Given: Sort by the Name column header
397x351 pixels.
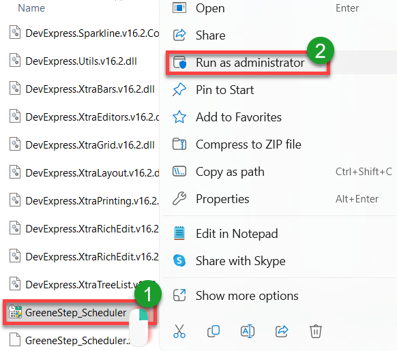Looking at the screenshot, I should point(31,8).
